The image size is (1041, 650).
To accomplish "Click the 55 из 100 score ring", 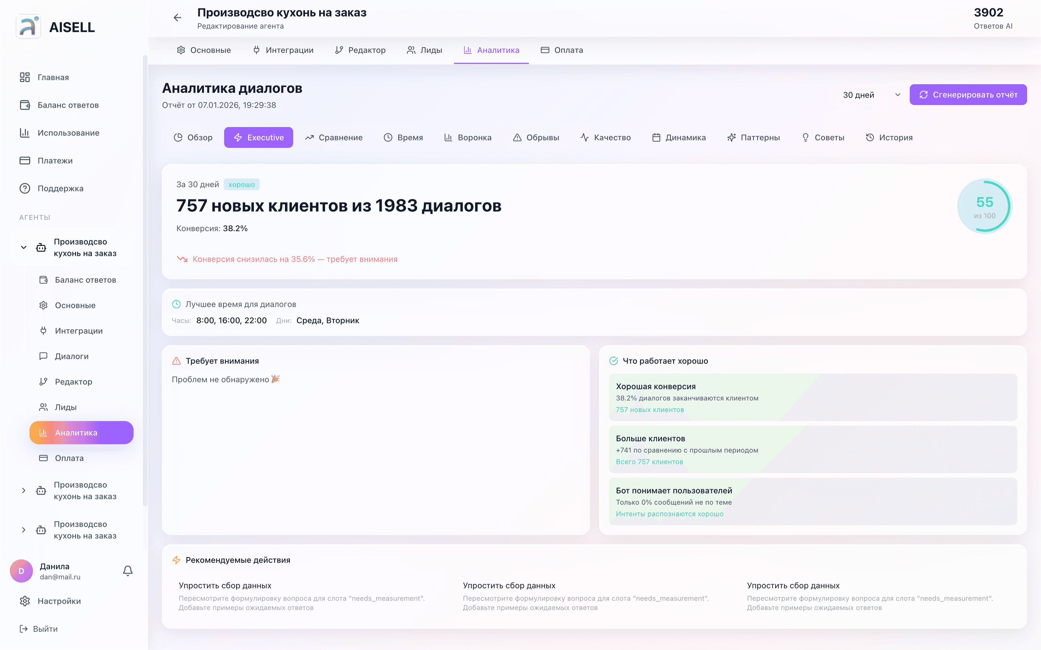I will coord(984,206).
